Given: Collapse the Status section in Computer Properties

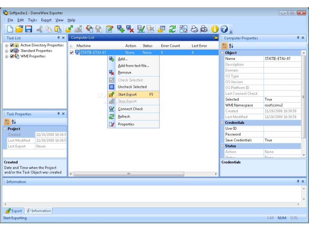Looking at the screenshot, I should pyautogui.click(x=222, y=146).
